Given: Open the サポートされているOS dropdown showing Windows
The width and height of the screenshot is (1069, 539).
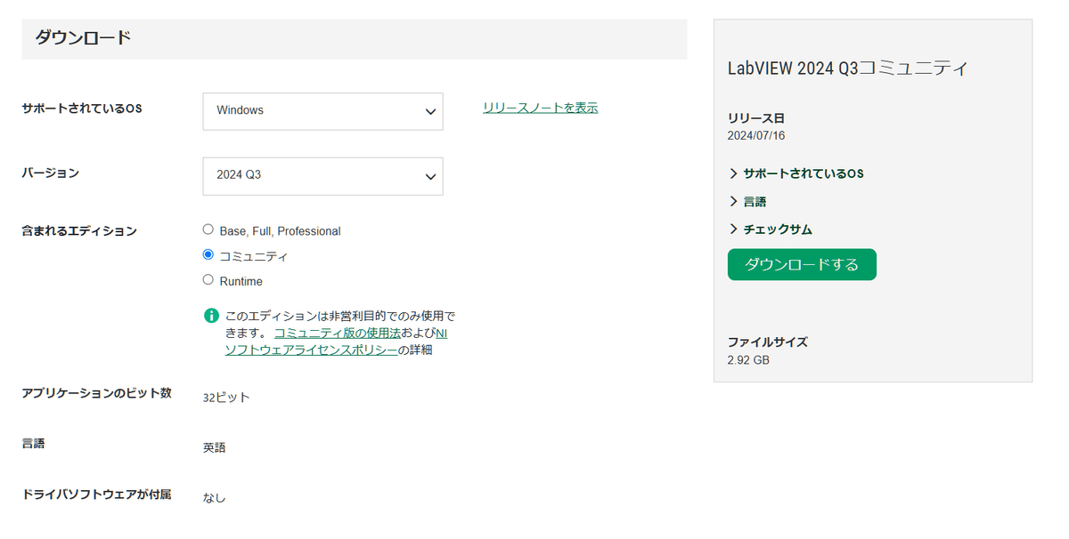Looking at the screenshot, I should tap(322, 111).
